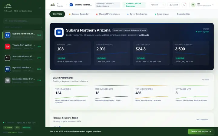Open the Conversion Rate 2.9% card
Image resolution: width=218 pixels, height=136 pixels.
112,53
